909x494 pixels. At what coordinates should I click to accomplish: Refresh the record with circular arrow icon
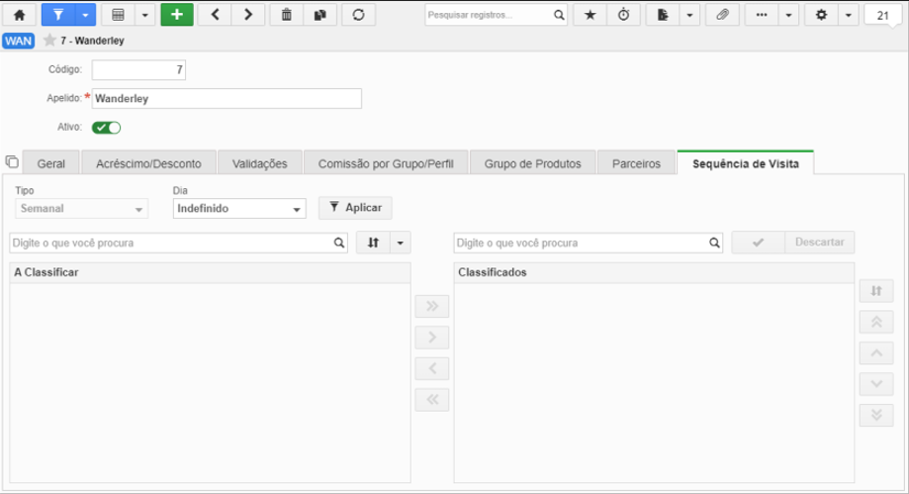click(x=358, y=15)
